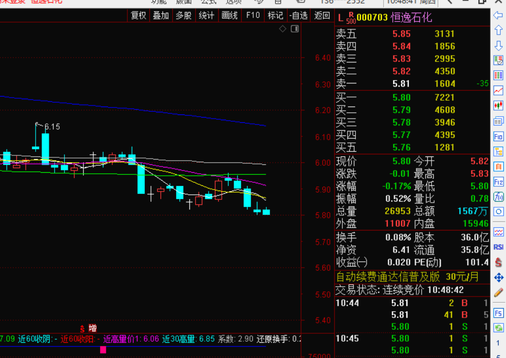The height and width of the screenshot is (358, 506).
Task: Click the red S marker below the chart
Action: coord(83,329)
